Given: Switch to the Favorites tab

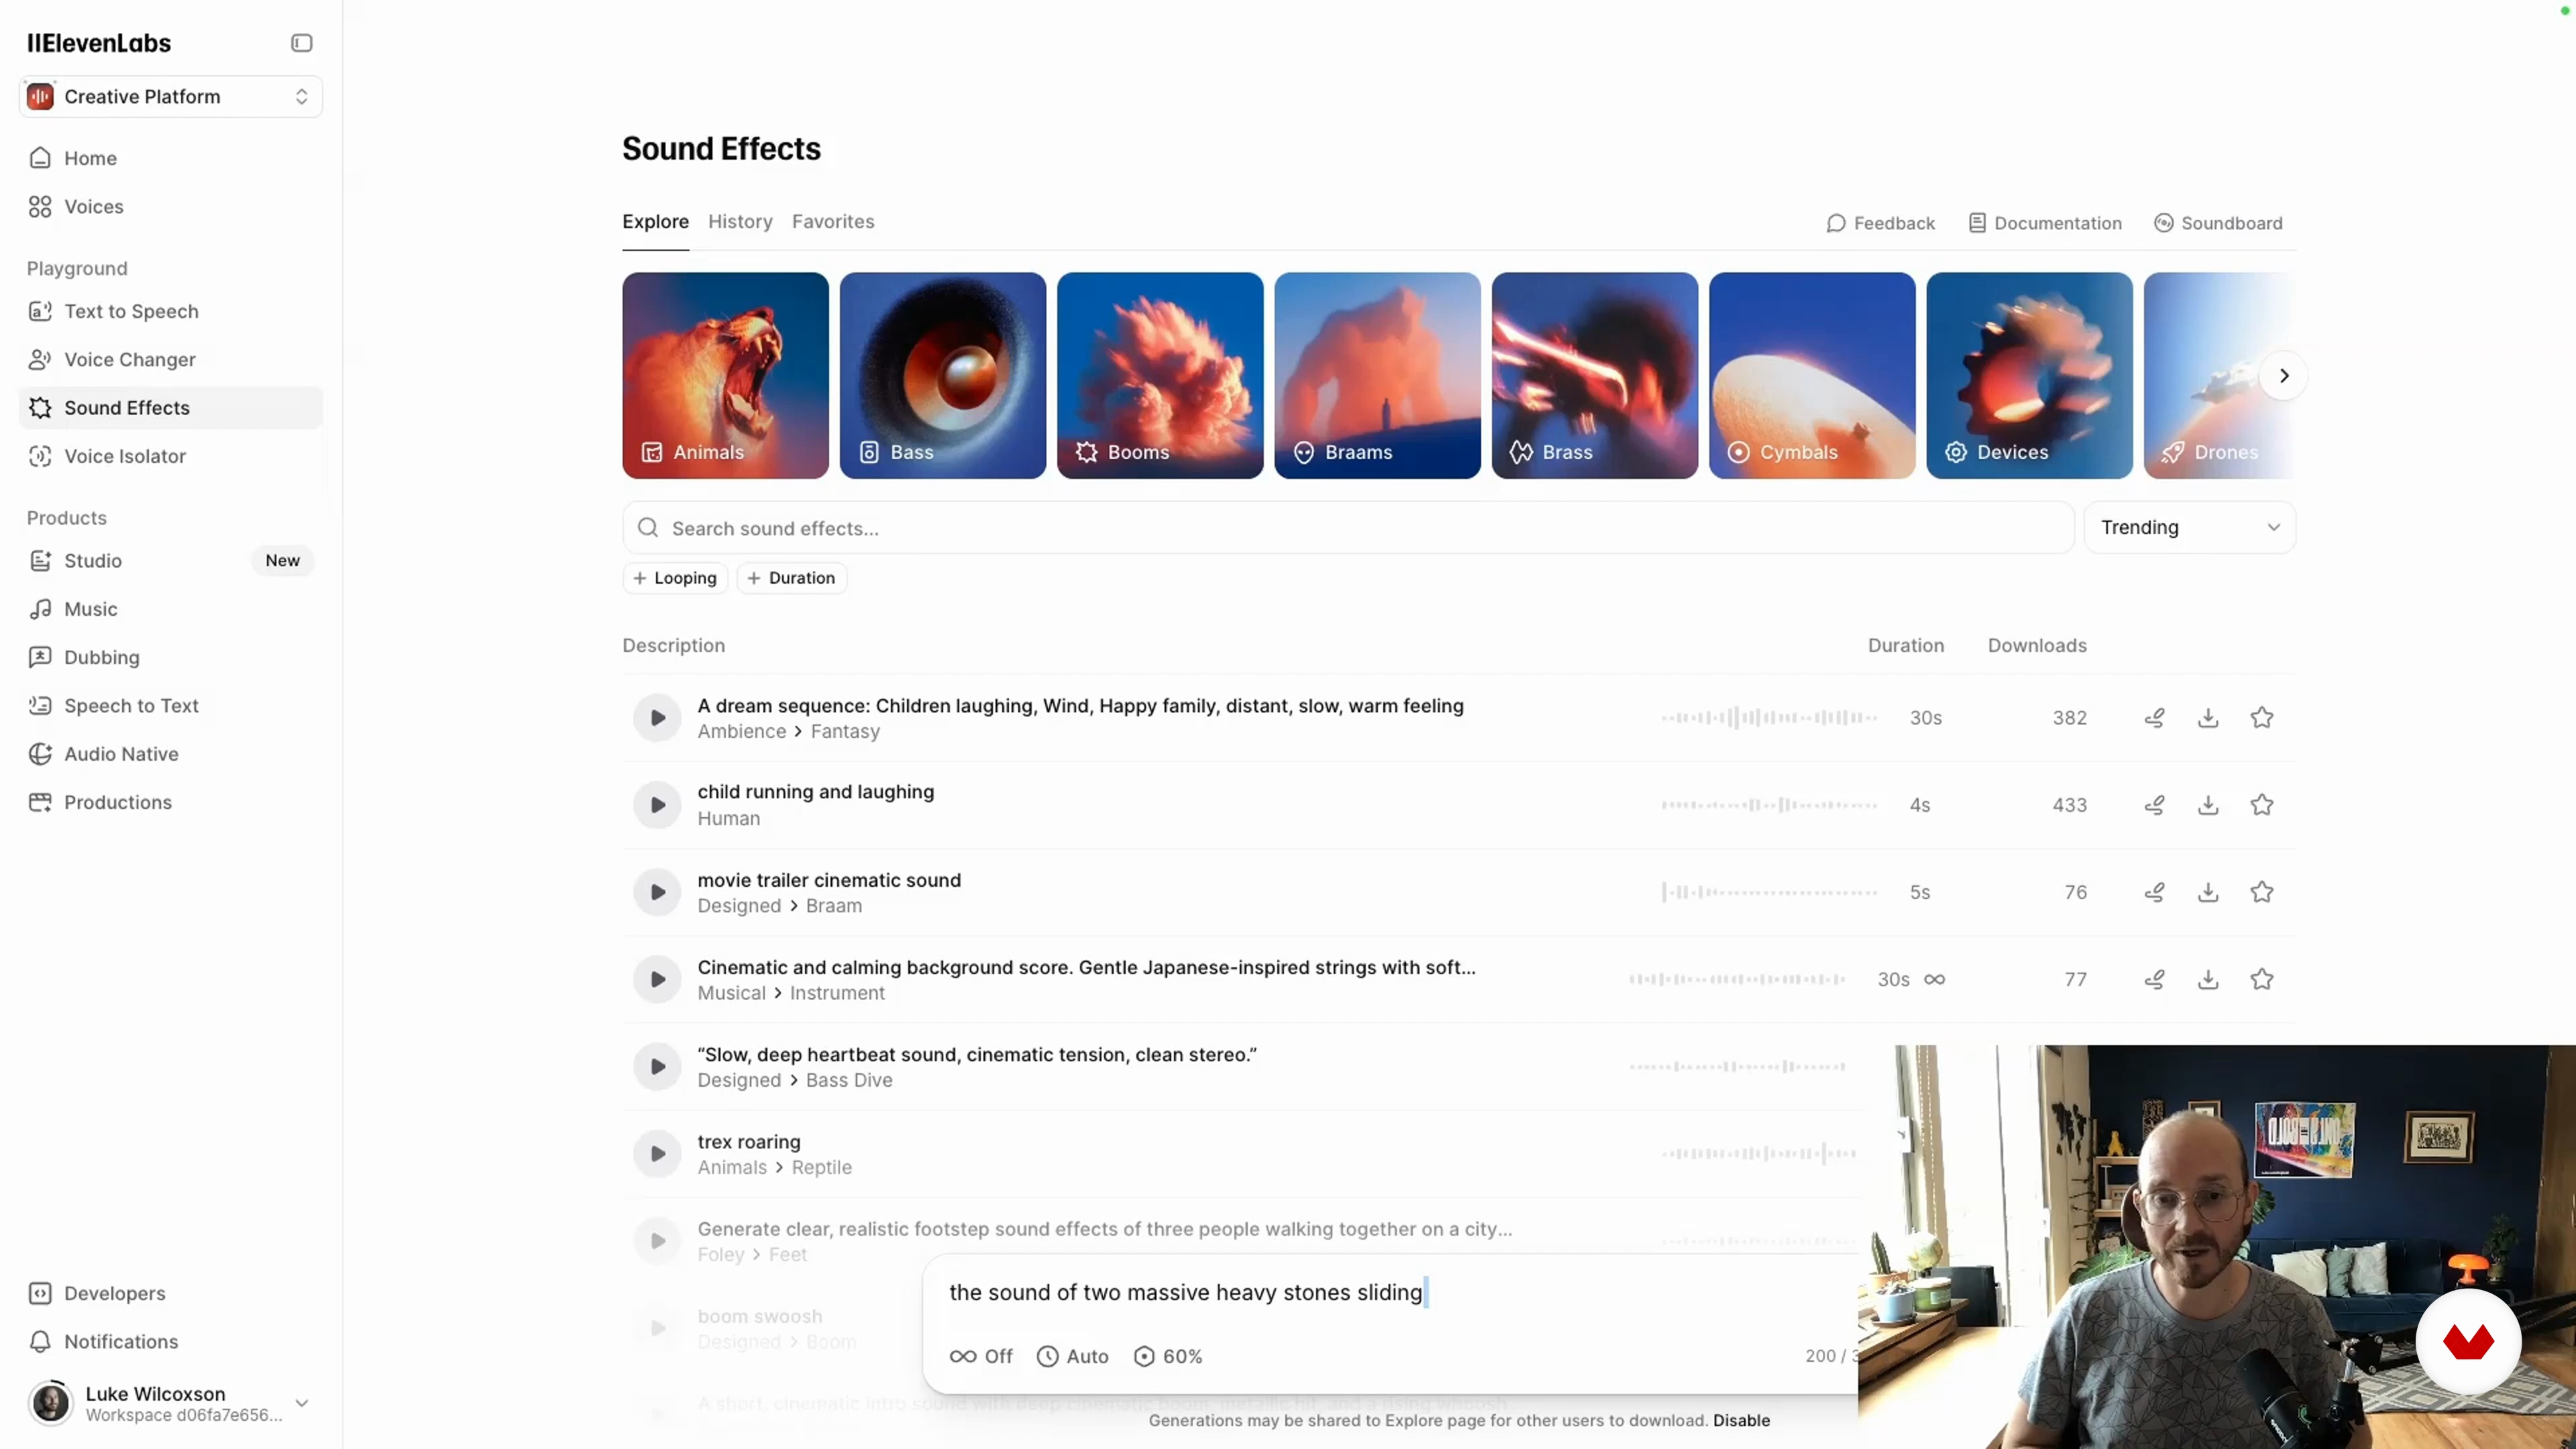Looking at the screenshot, I should (833, 221).
